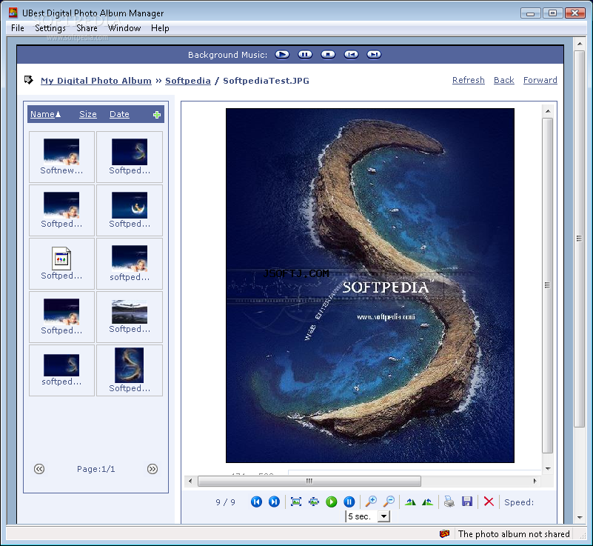Stop the background music
The image size is (593, 546).
point(328,55)
